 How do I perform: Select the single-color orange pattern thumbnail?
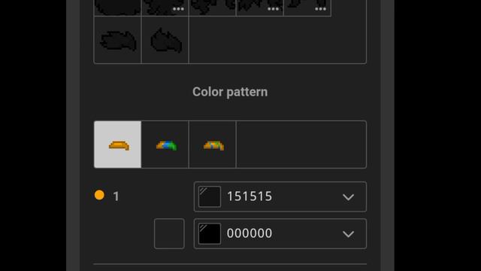118,145
